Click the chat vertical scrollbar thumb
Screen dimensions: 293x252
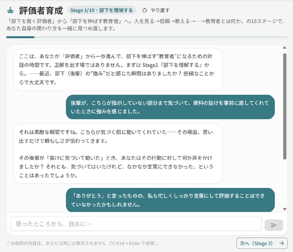pos(285,106)
